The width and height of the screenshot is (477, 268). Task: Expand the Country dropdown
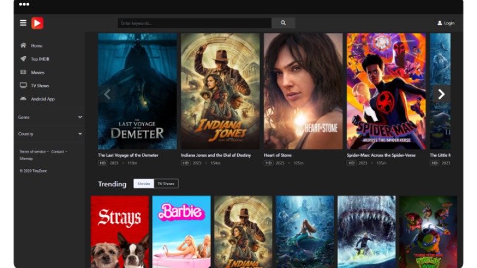click(x=50, y=133)
